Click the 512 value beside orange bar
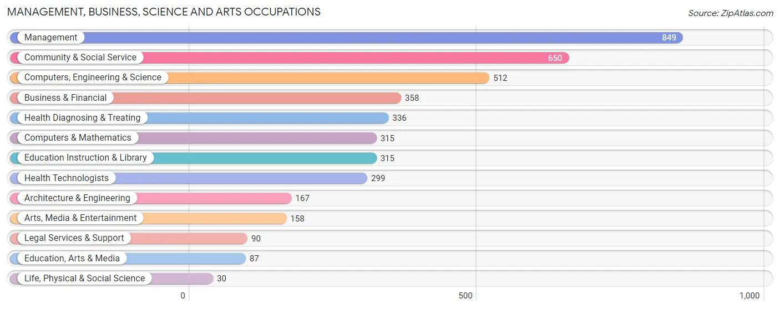 (x=500, y=78)
